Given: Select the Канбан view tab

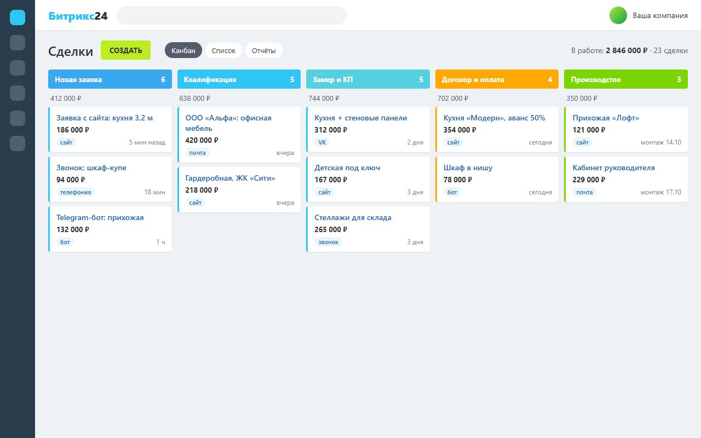Looking at the screenshot, I should pos(183,50).
